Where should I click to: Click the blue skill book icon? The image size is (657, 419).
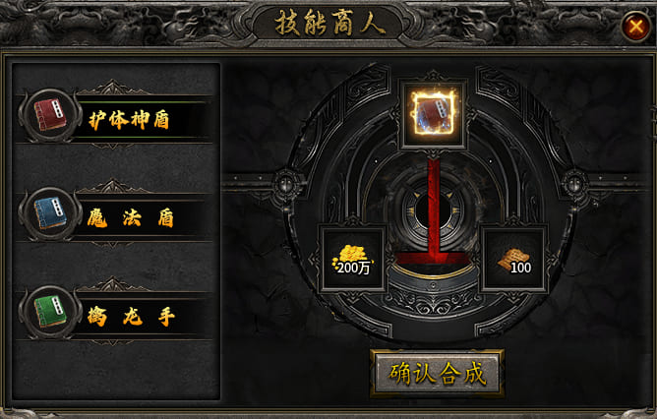coord(50,213)
